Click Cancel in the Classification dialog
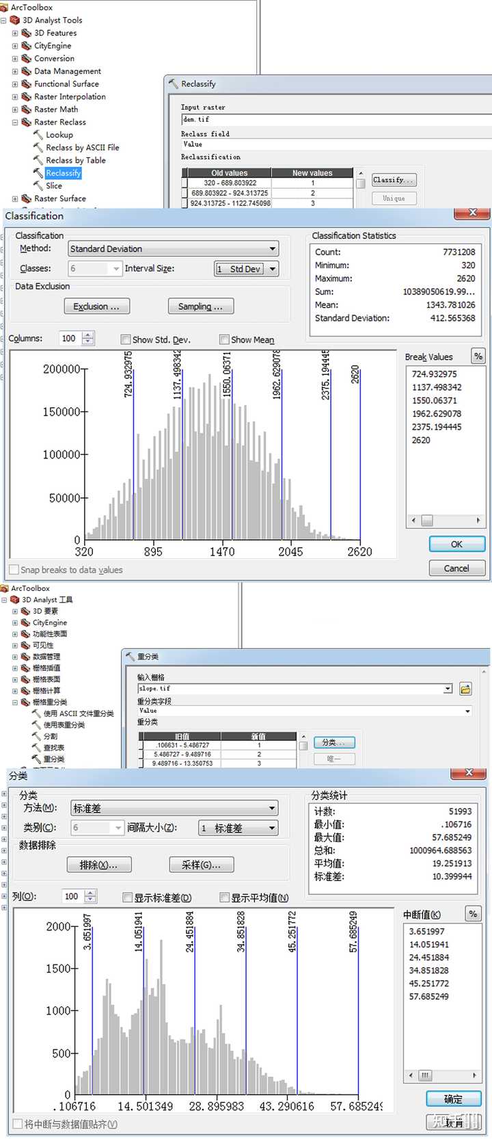This screenshot has height=1139, width=492. point(456,568)
